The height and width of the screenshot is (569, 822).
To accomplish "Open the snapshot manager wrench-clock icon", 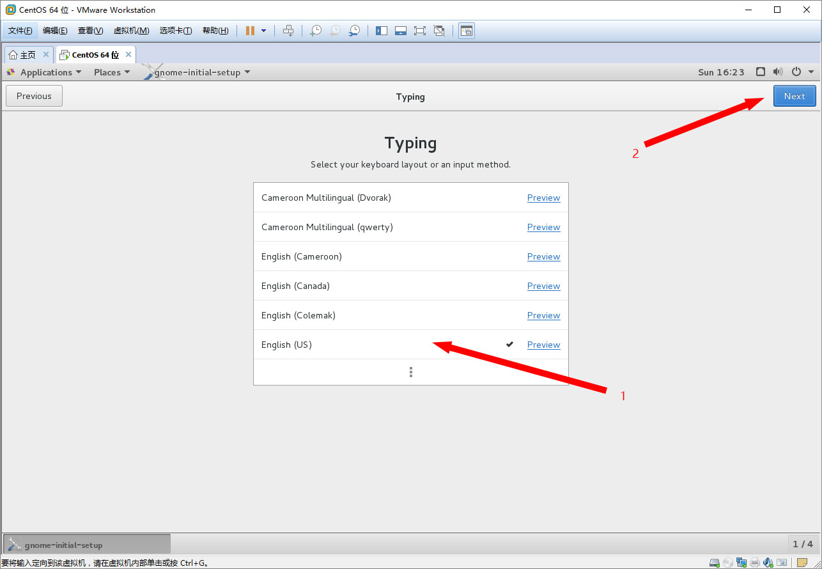I will click(353, 31).
